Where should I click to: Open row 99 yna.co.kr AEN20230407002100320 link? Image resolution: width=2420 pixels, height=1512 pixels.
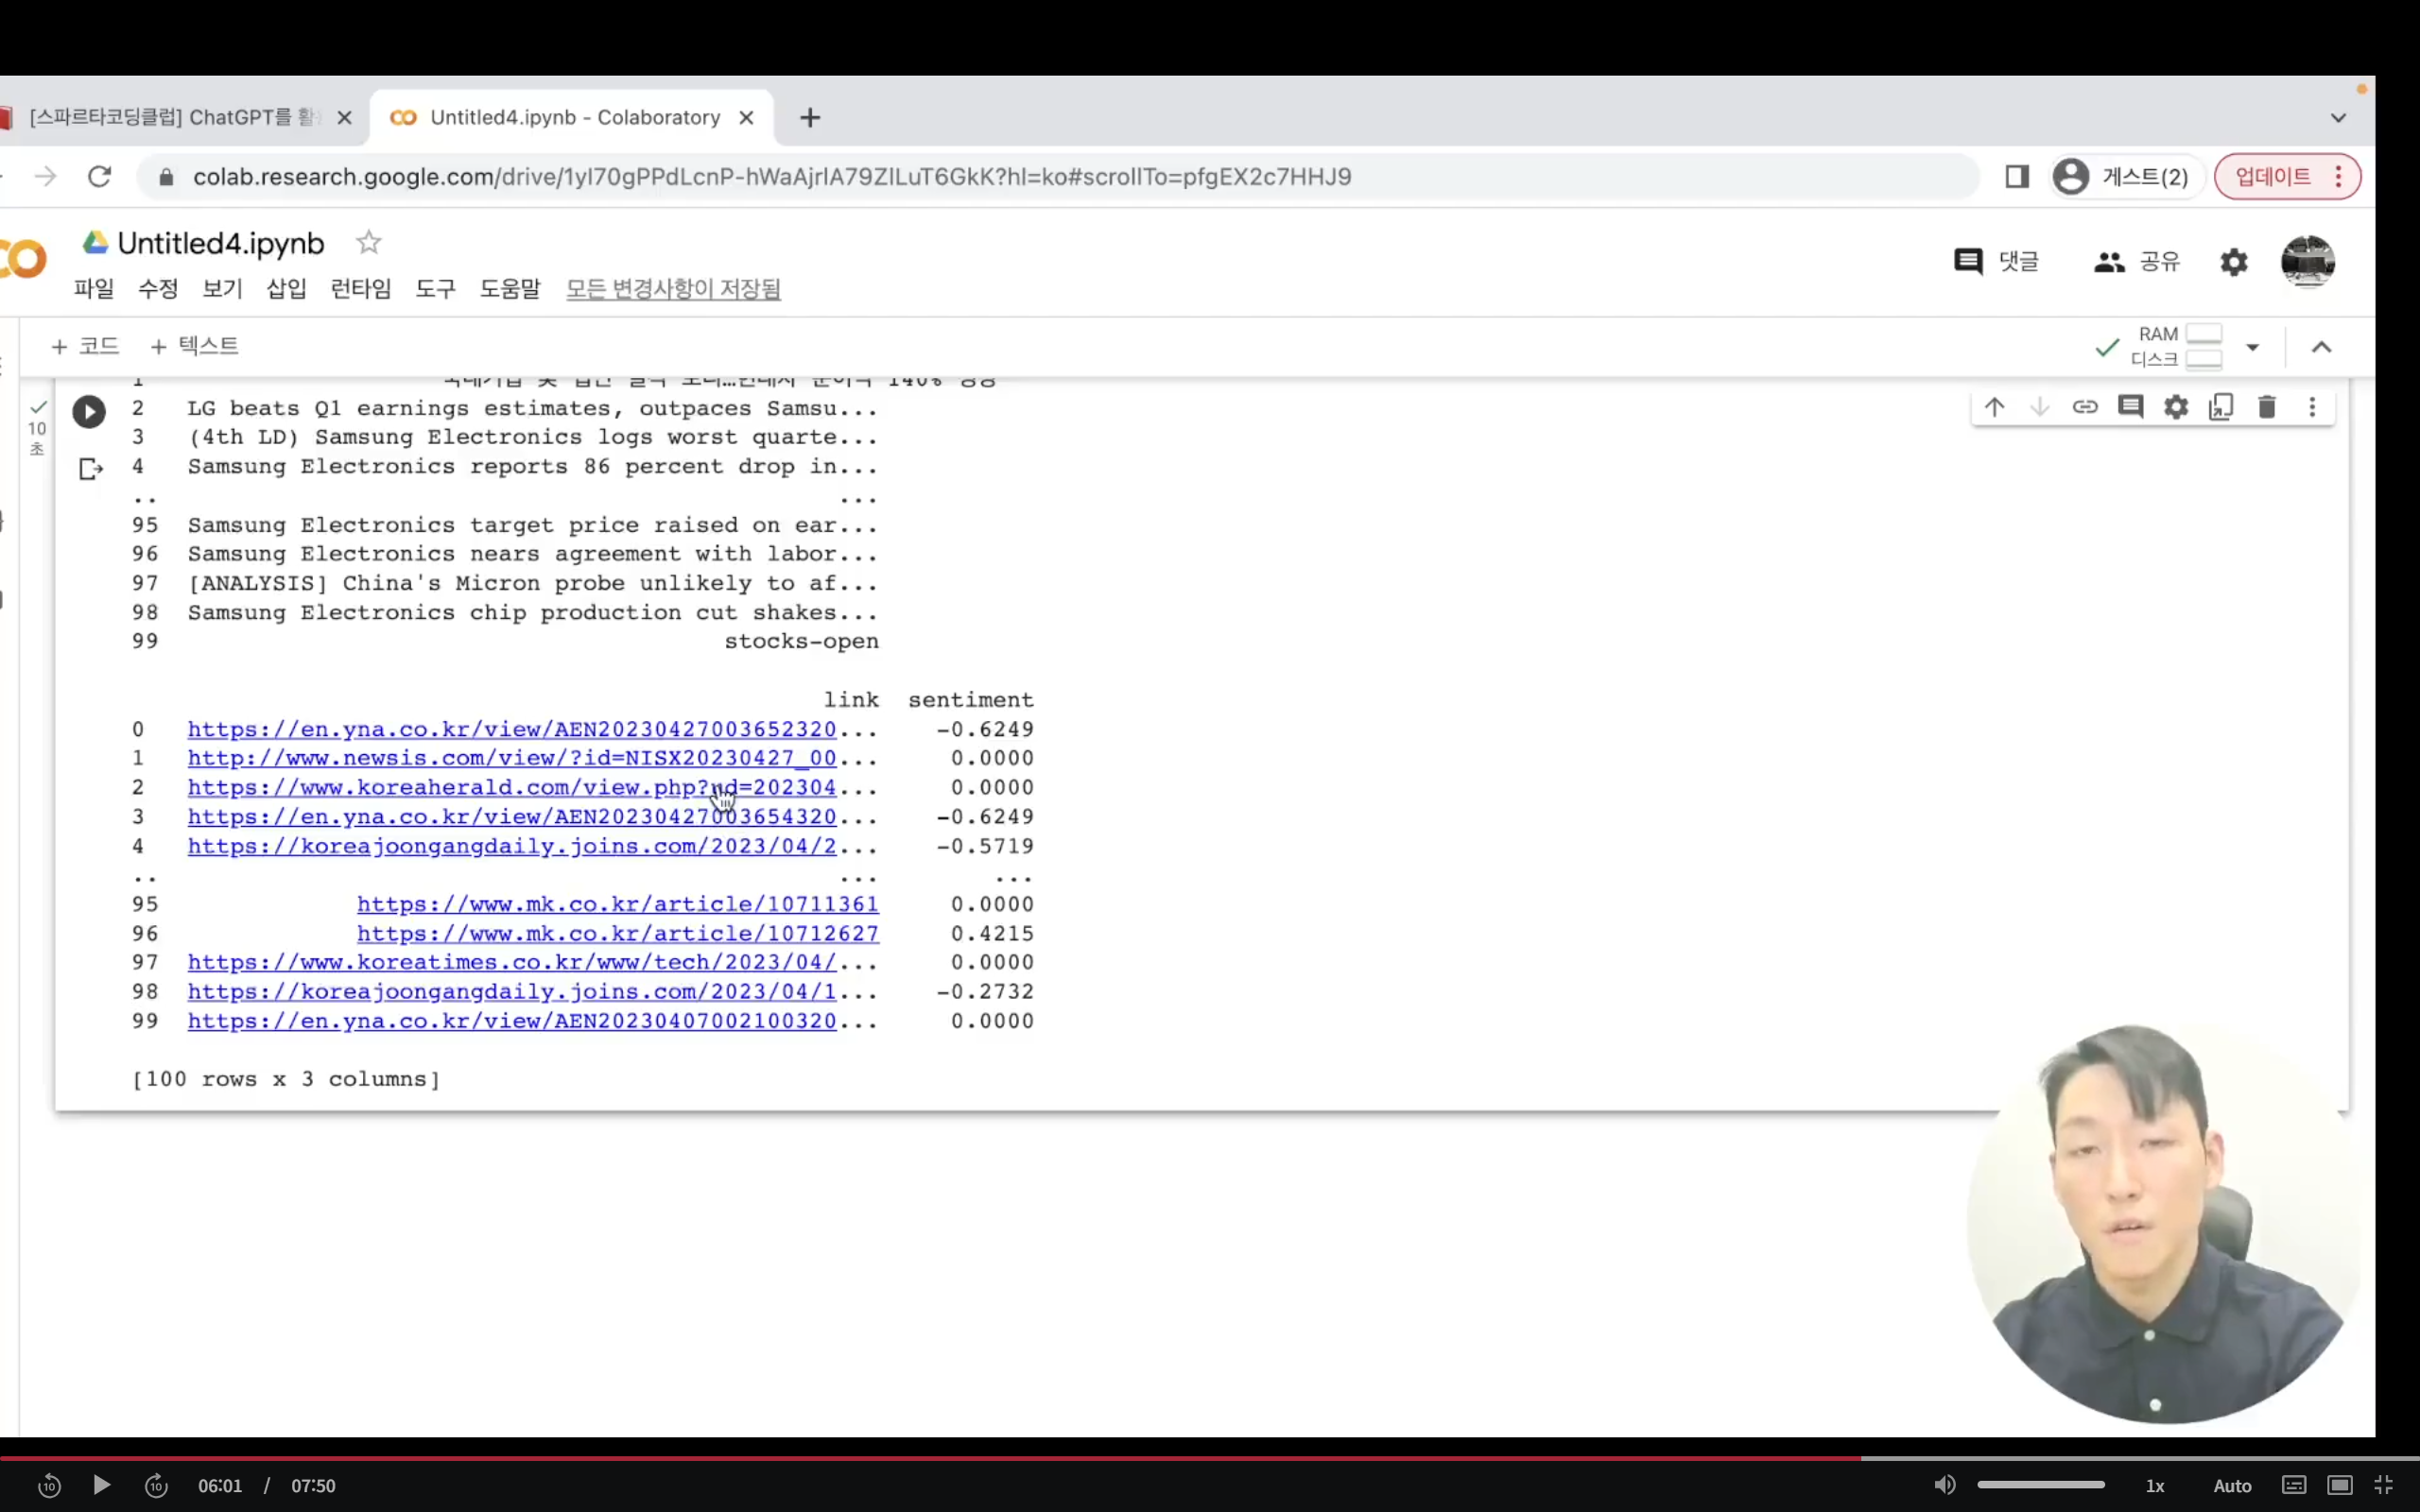[512, 1021]
